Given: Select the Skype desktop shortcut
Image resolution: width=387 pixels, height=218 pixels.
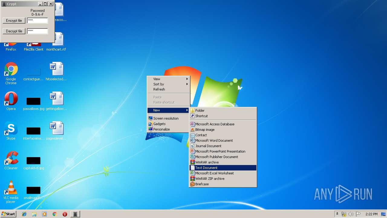Looking at the screenshot, I should pyautogui.click(x=11, y=131).
